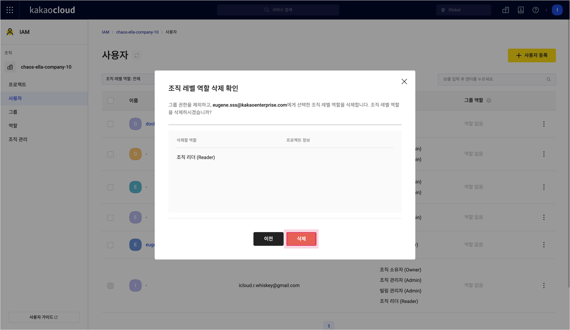
Task: Toggle checkbox for the 'dool' user row
Action: pos(110,124)
